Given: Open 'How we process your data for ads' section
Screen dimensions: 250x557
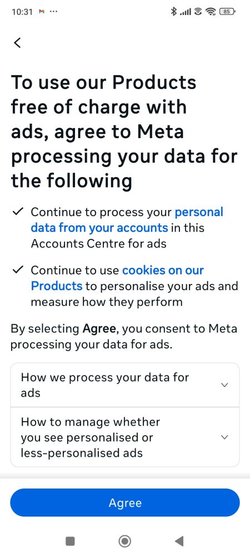Looking at the screenshot, I should pos(125,385).
